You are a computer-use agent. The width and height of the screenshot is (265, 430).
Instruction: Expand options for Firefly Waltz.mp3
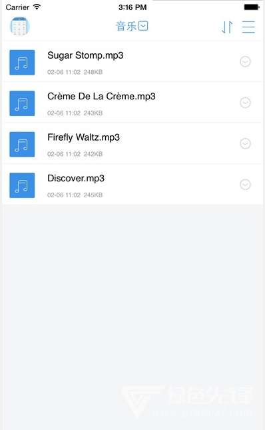pyautogui.click(x=245, y=143)
